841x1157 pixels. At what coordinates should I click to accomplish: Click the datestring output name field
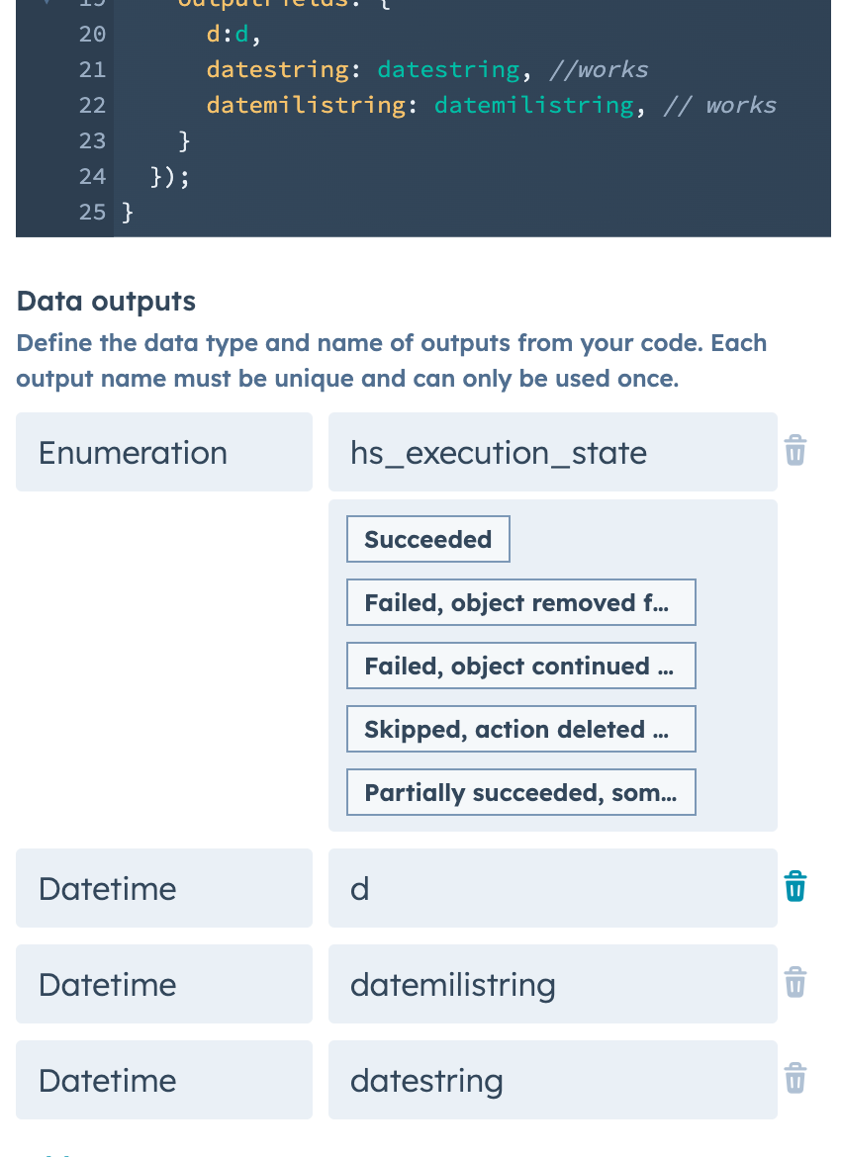552,1080
